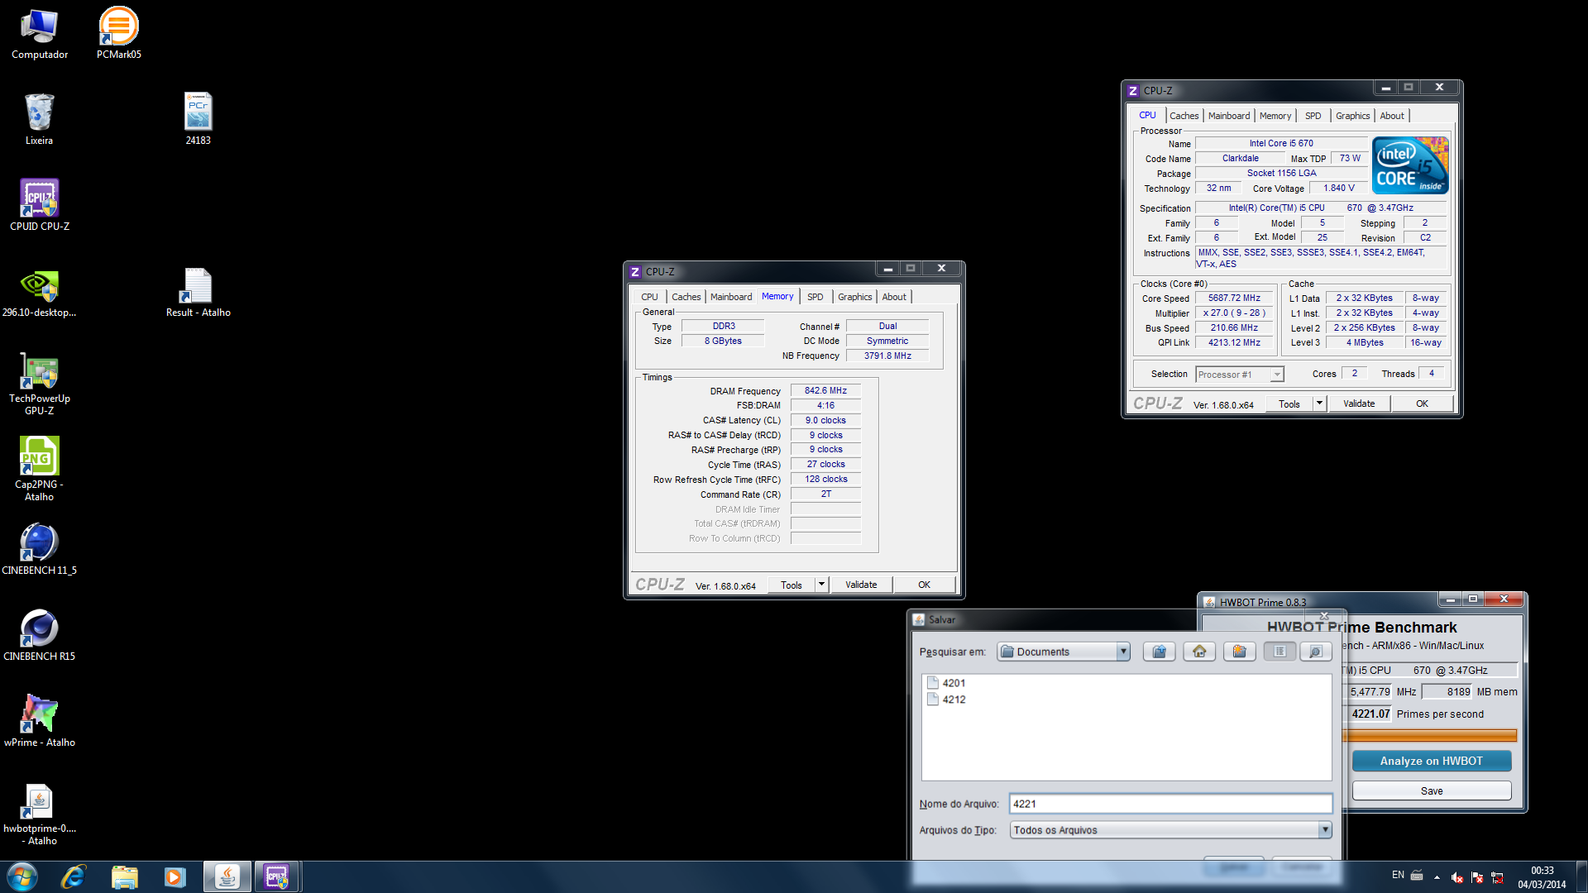
Task: Select the hwbotprime shortcut icon
Action: coord(40,814)
